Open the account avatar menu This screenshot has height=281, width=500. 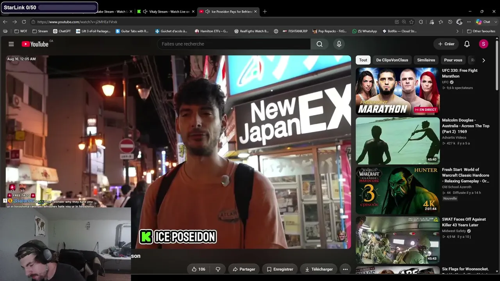484,44
